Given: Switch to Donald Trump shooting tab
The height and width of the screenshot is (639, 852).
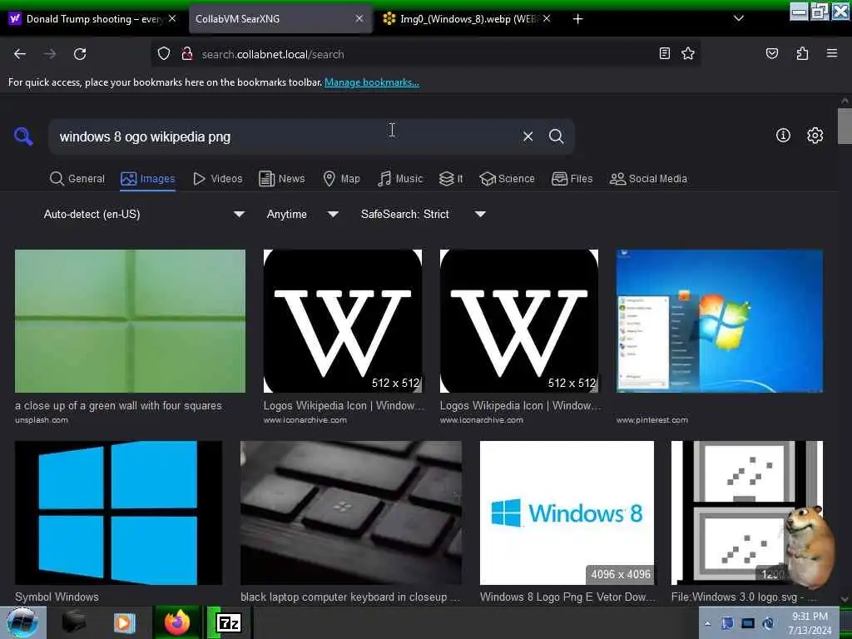Looking at the screenshot, I should pyautogui.click(x=87, y=19).
